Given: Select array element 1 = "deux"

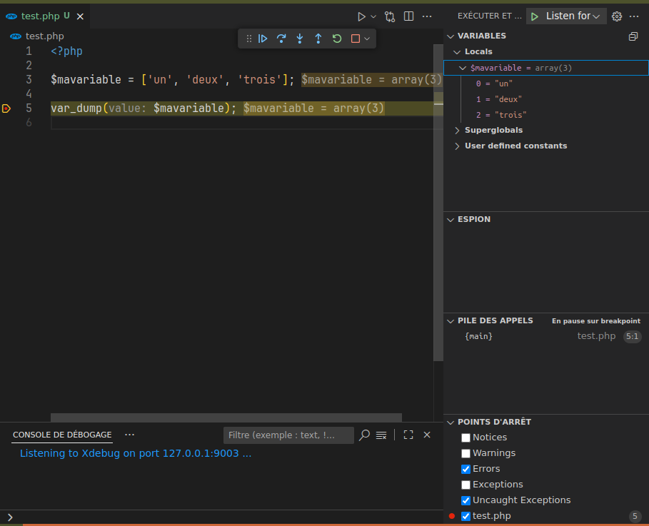Looking at the screenshot, I should 546,99.
